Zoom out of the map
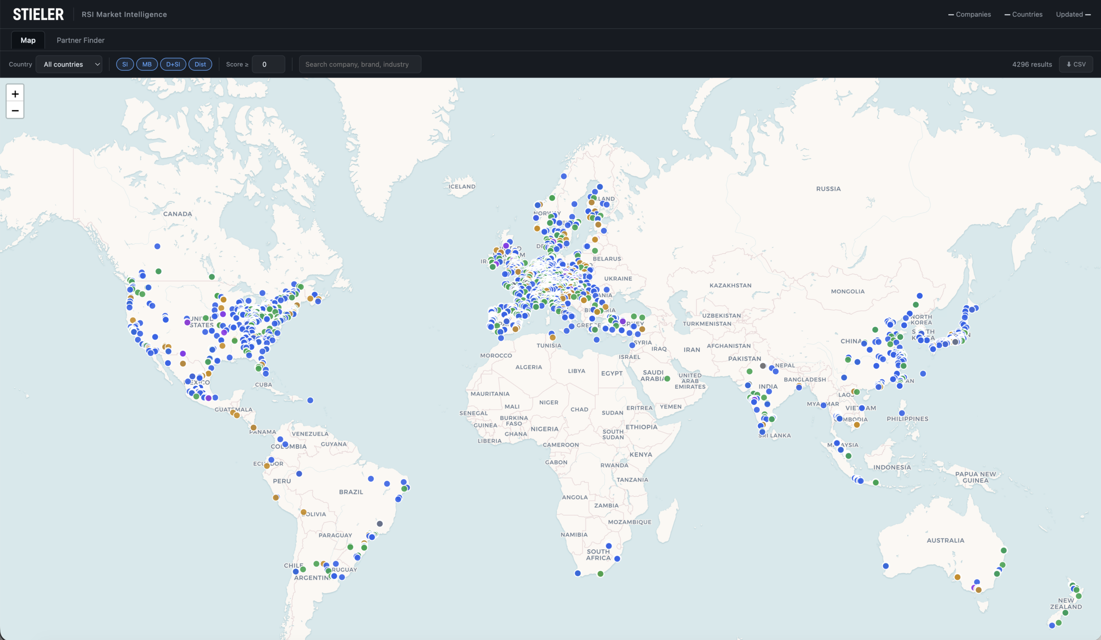The image size is (1101, 640). [15, 111]
